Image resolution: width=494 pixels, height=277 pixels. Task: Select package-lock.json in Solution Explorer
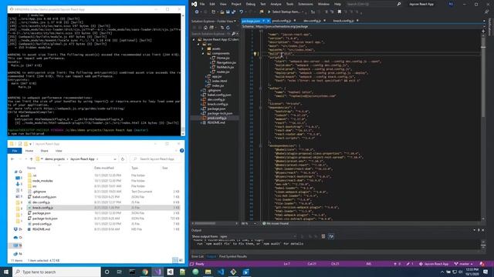220,113
